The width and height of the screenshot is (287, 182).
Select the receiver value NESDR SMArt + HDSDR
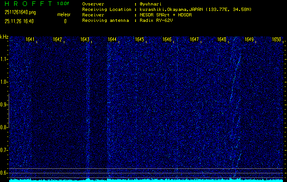click(x=166, y=15)
